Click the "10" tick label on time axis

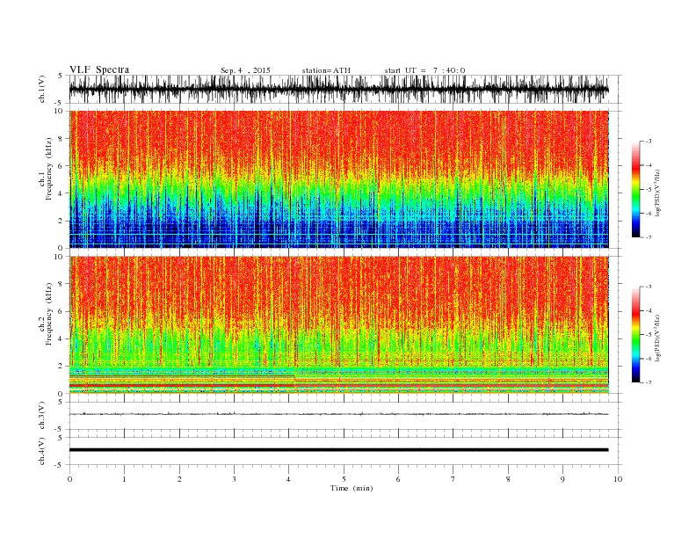618,479
